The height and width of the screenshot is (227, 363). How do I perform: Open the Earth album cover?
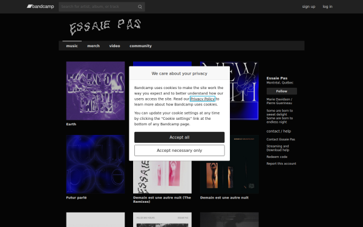pyautogui.click(x=96, y=91)
